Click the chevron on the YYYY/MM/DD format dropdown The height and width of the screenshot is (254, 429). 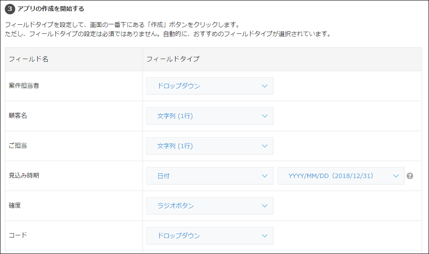pyautogui.click(x=396, y=176)
